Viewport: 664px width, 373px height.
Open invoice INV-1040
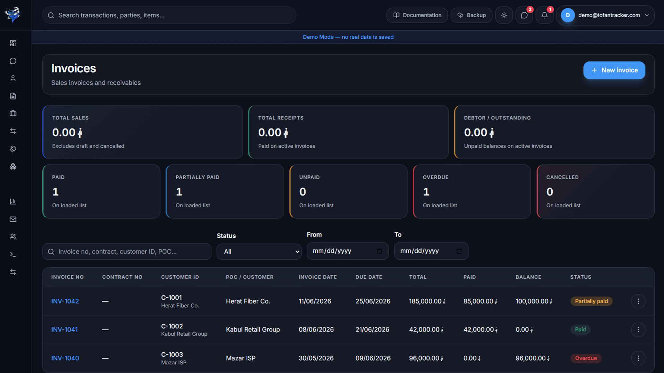coord(65,358)
